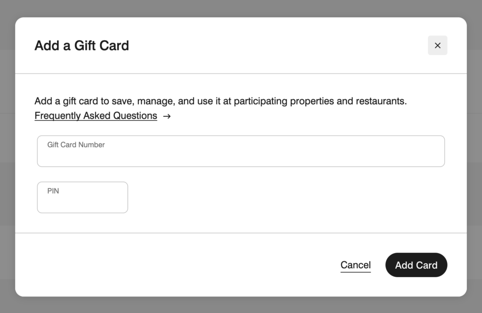Click the underlined Cancel text
This screenshot has width=482, height=313.
pyautogui.click(x=355, y=265)
